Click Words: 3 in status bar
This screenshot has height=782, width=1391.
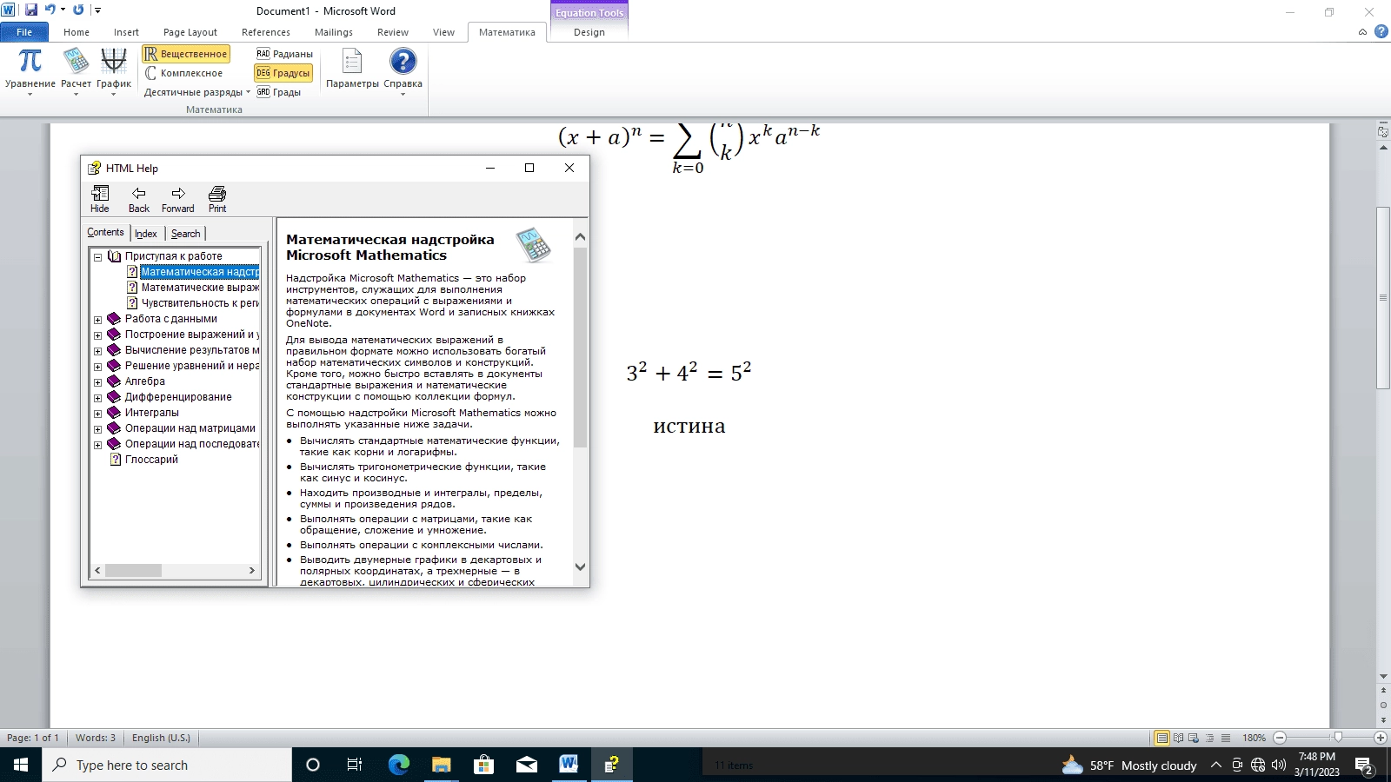coord(96,738)
